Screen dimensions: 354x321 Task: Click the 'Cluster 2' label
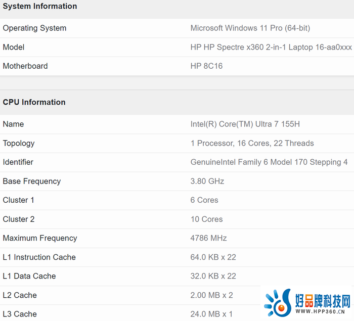[x=19, y=219]
